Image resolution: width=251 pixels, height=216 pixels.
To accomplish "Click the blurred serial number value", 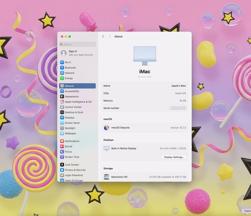I will point(178,108).
